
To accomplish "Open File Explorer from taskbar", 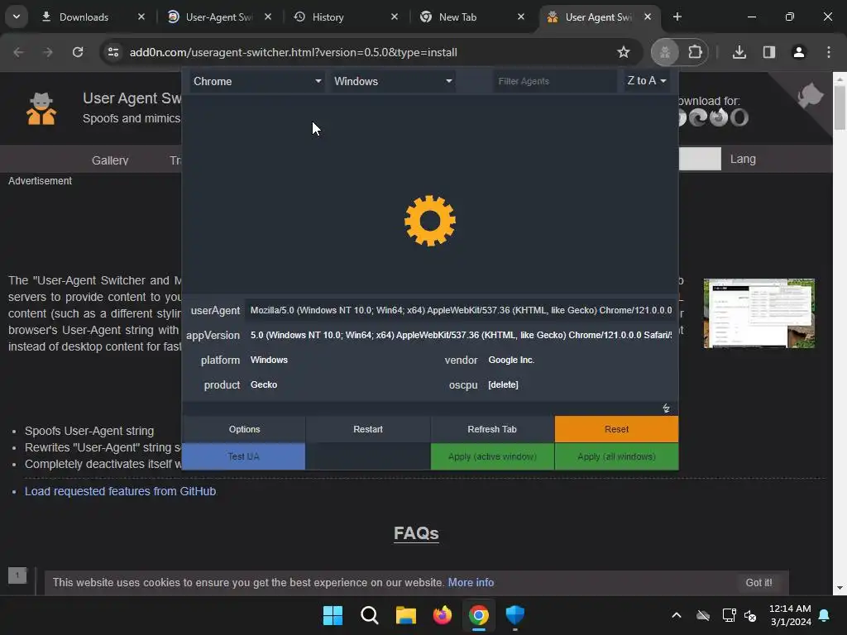I will 405,615.
